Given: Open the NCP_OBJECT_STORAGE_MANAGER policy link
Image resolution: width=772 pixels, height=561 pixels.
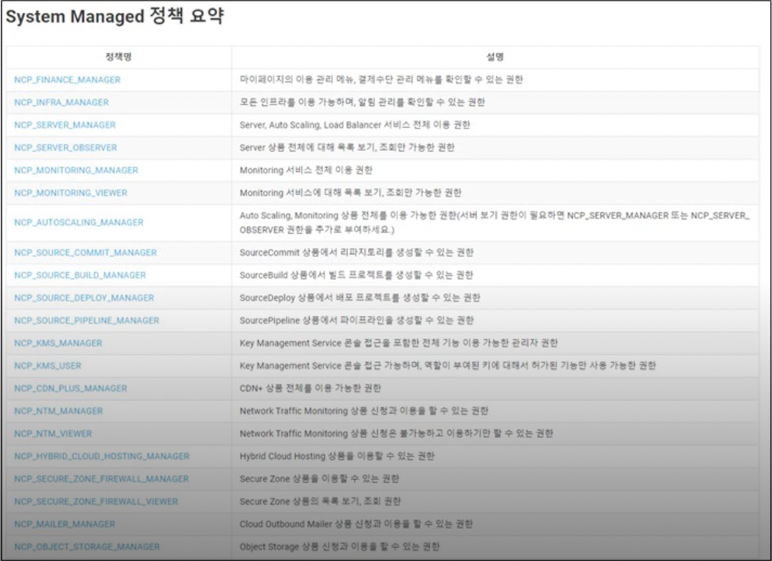Looking at the screenshot, I should 87,547.
